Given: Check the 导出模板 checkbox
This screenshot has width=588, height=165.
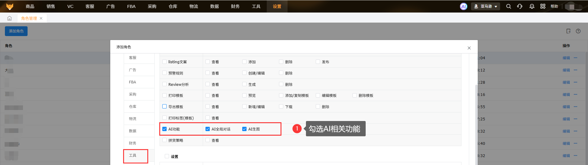Looking at the screenshot, I should click(164, 107).
